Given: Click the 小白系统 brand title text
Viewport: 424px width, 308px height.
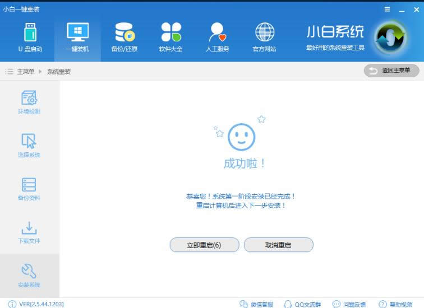Looking at the screenshot, I should point(335,31).
